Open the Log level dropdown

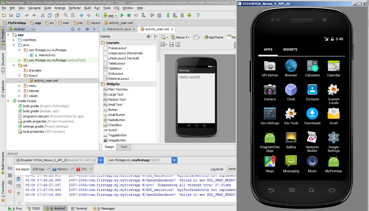(x=231, y=169)
